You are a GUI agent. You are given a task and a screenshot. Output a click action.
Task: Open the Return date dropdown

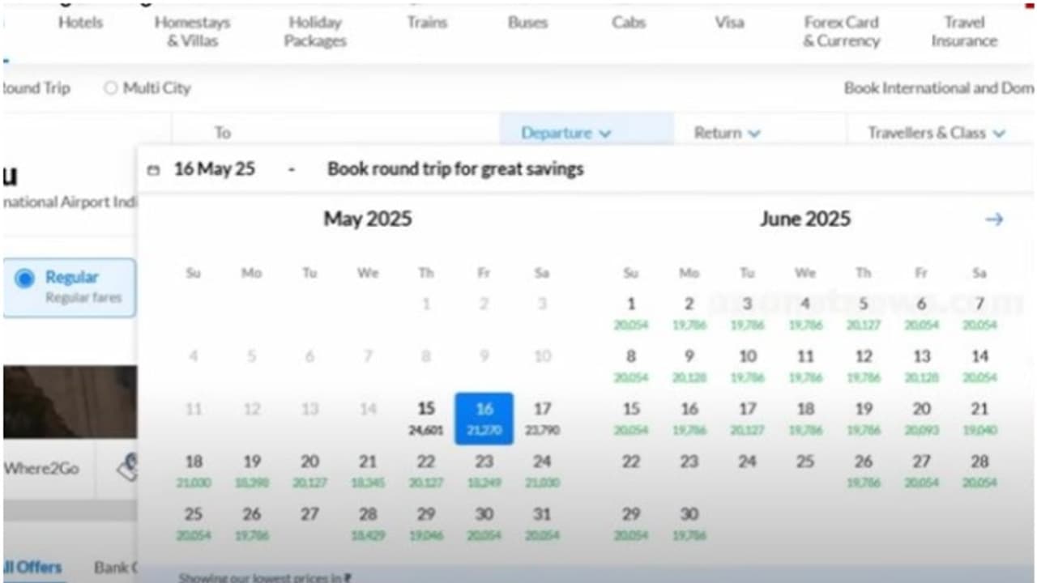coord(727,133)
